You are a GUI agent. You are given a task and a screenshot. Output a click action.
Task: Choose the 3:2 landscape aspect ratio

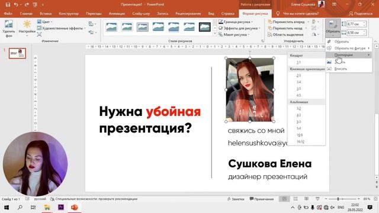(307, 108)
